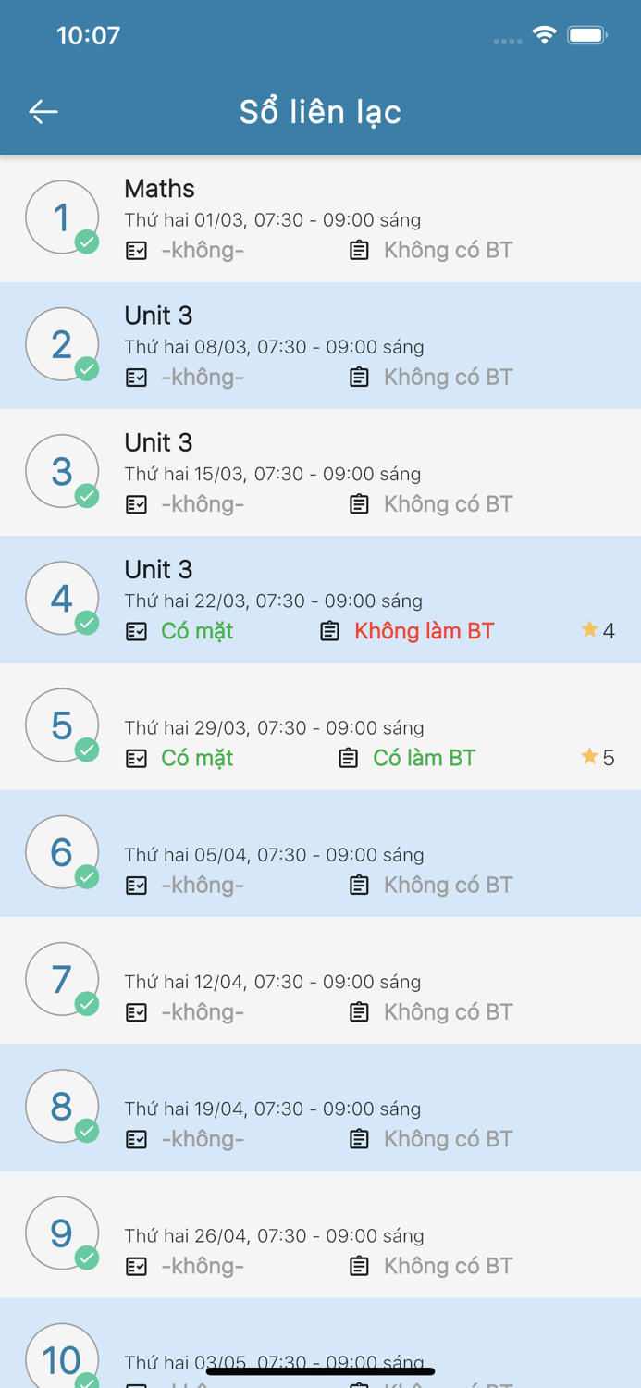The height and width of the screenshot is (1388, 641).
Task: Tap gold star rating on lesson 5
Action: click(589, 757)
